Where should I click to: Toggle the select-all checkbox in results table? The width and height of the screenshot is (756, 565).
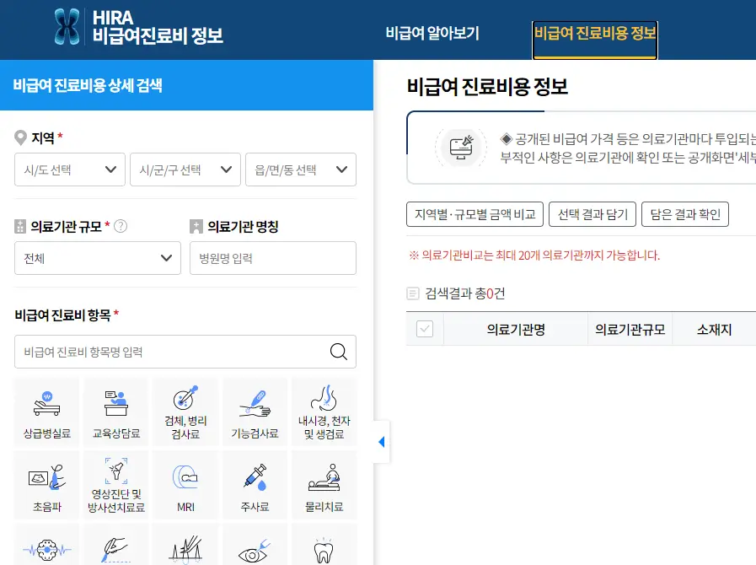point(425,329)
